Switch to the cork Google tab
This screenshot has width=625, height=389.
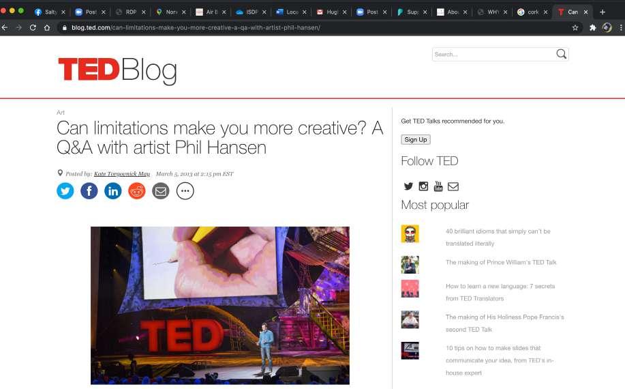coord(532,12)
